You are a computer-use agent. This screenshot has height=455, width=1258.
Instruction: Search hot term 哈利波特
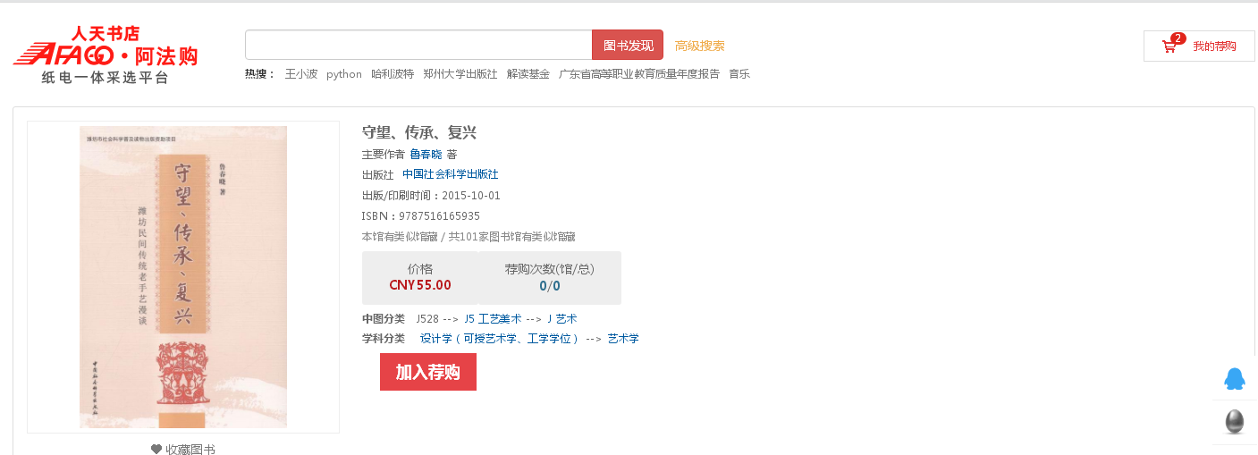pos(393,74)
